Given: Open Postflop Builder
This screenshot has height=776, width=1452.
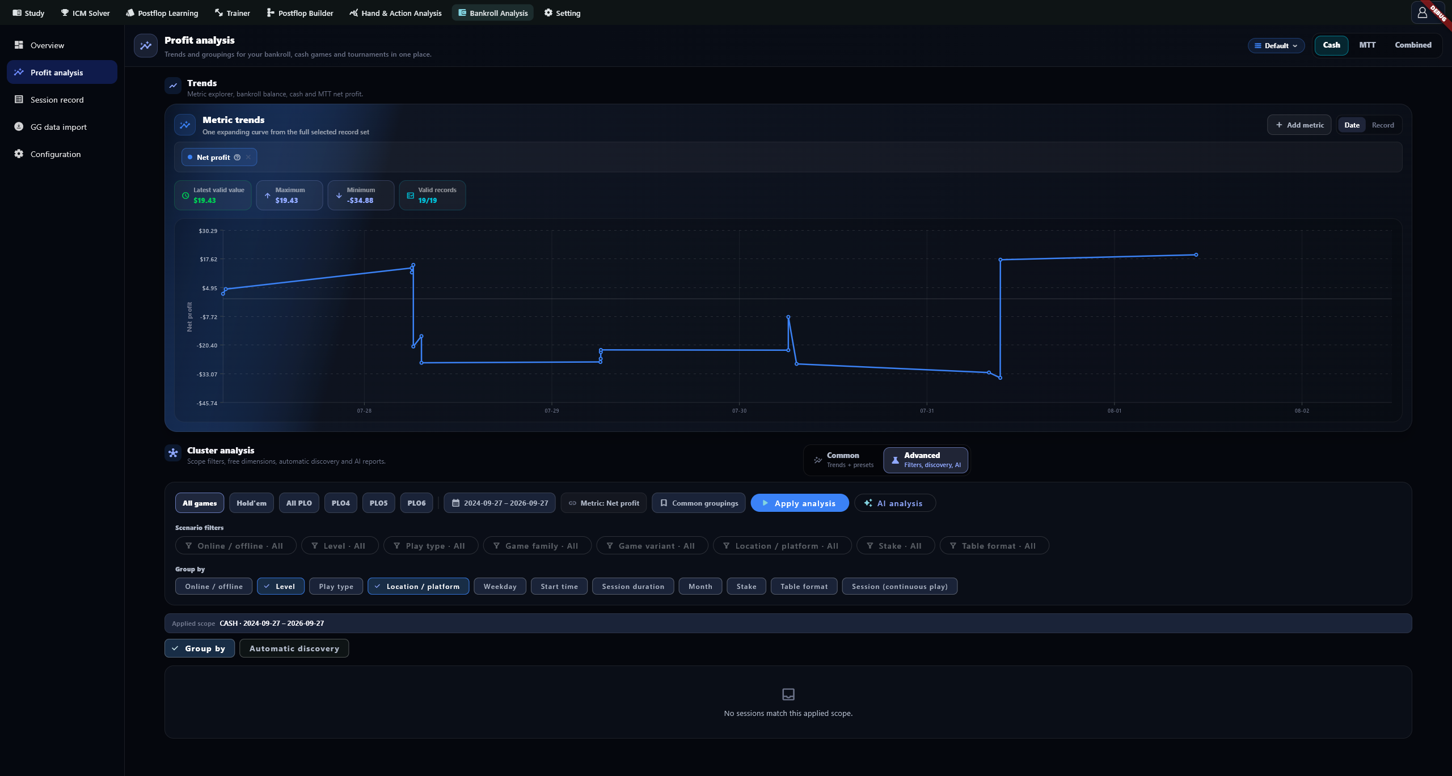Looking at the screenshot, I should [299, 12].
